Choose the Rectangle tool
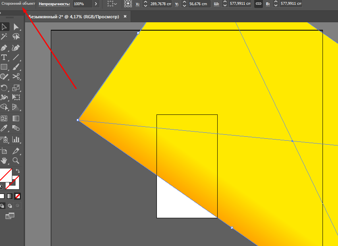Viewport: 338px width, 246px height. 5,68
